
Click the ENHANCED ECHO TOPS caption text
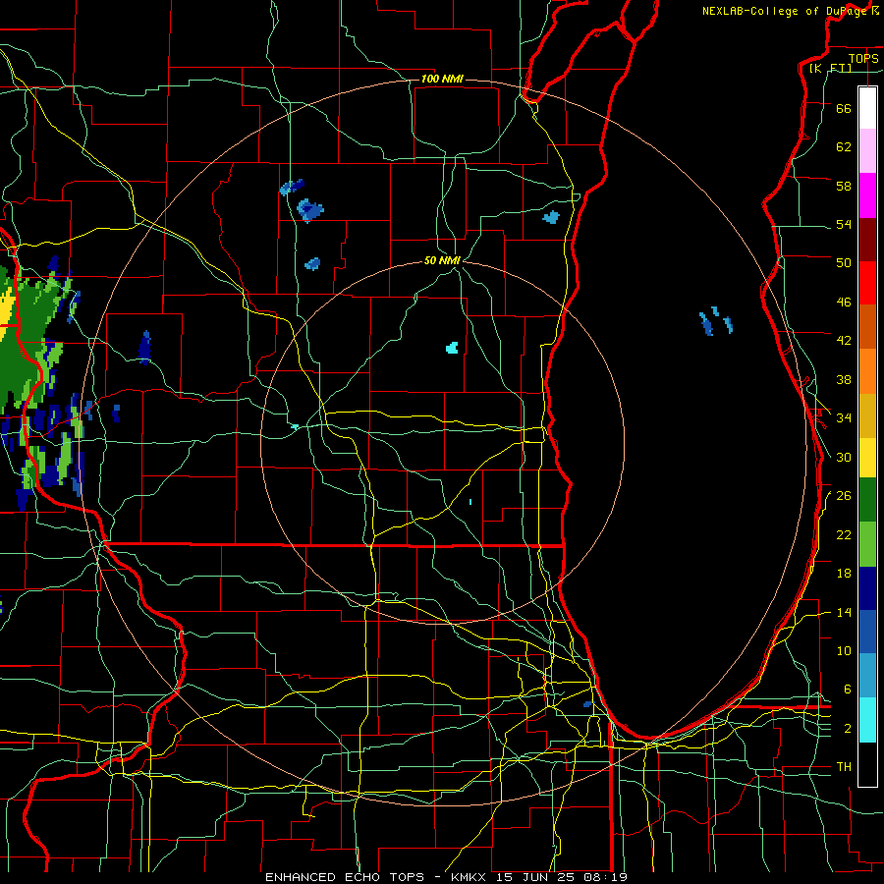(x=344, y=877)
